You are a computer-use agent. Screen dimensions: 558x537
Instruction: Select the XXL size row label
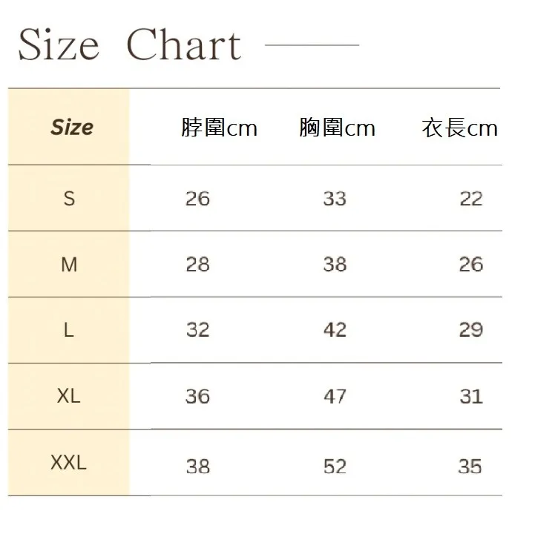tap(69, 462)
